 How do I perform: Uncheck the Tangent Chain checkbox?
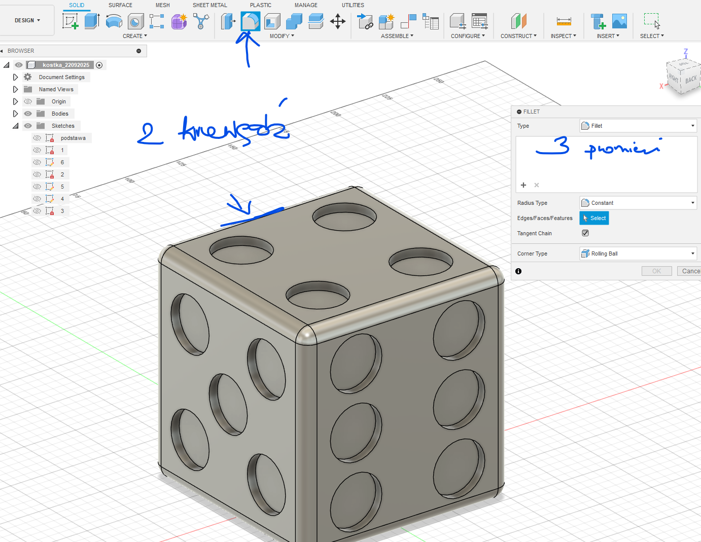[585, 233]
